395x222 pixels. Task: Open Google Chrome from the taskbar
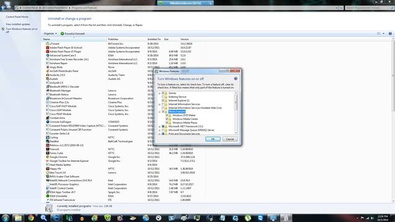[x=31, y=218]
